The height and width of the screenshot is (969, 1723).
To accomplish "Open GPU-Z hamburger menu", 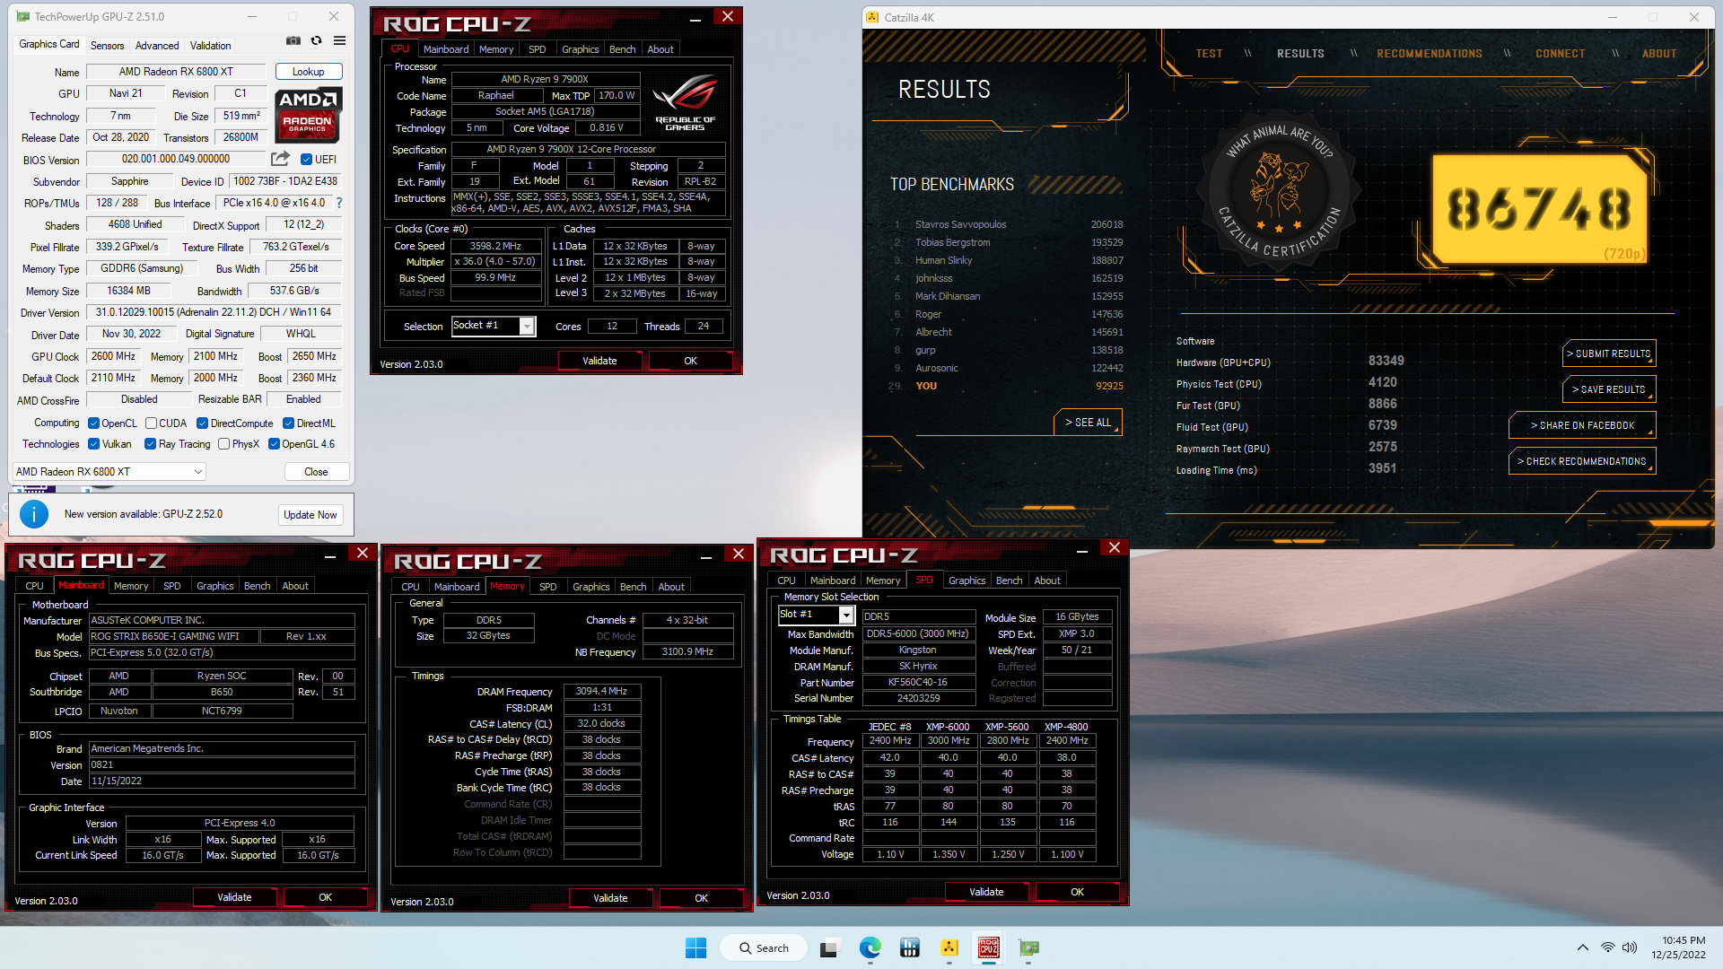I will [340, 40].
